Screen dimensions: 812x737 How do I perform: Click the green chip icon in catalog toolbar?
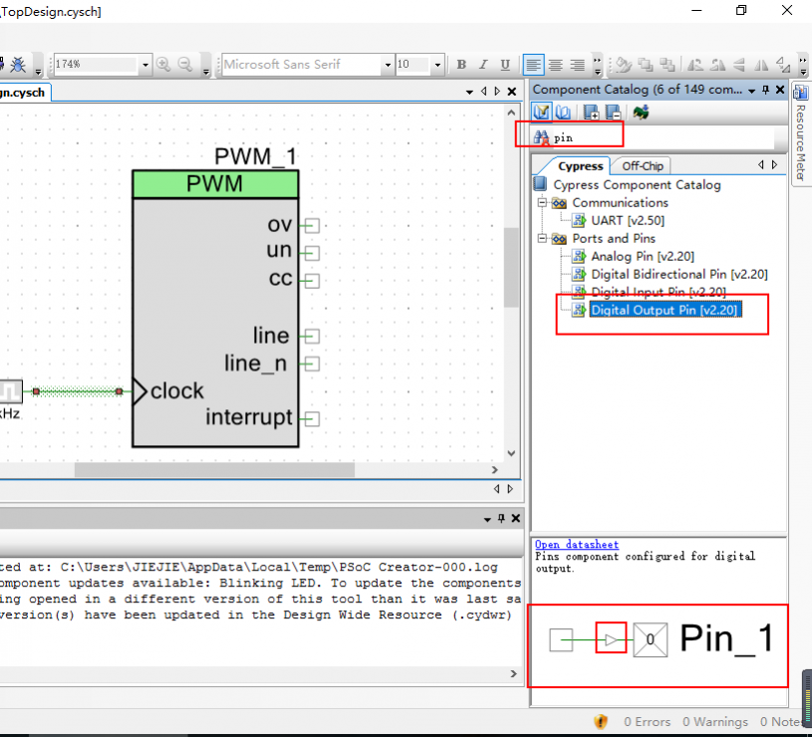tap(641, 112)
